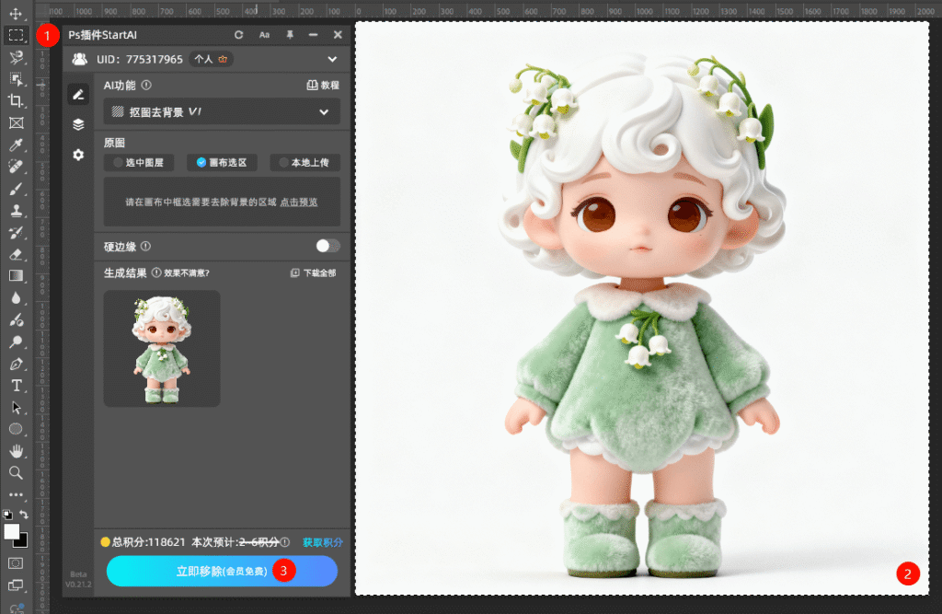Select the Clone Stamp tool
The image size is (942, 614).
point(16,210)
